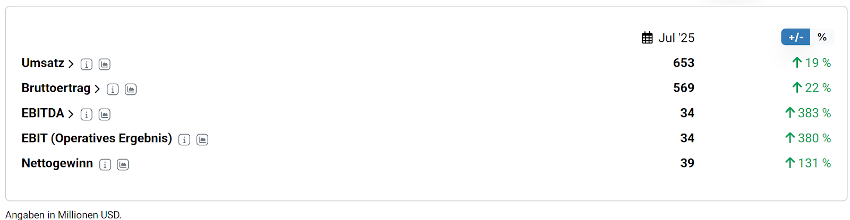Expand the EBITDA chevron
The image size is (850, 220).
tap(71, 114)
